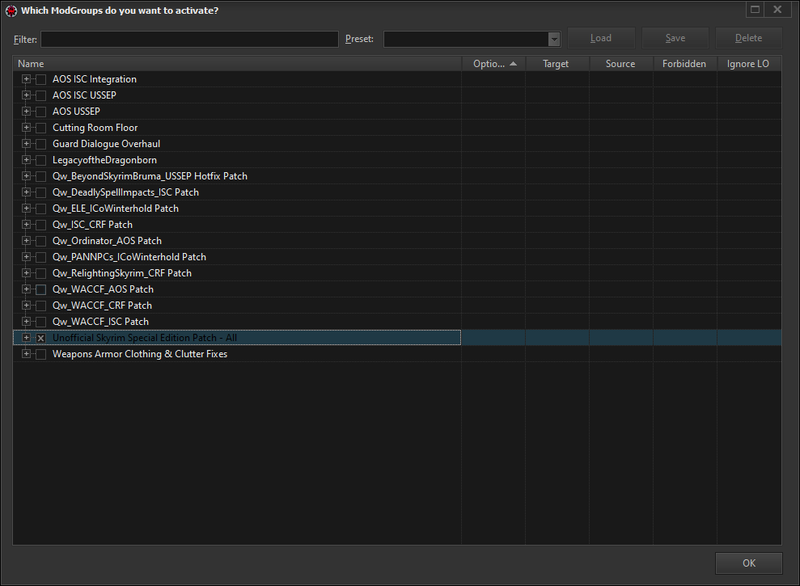Image resolution: width=800 pixels, height=586 pixels.
Task: Expand Weapons Armor Clothing & Clutter Fixes node
Action: pos(26,353)
